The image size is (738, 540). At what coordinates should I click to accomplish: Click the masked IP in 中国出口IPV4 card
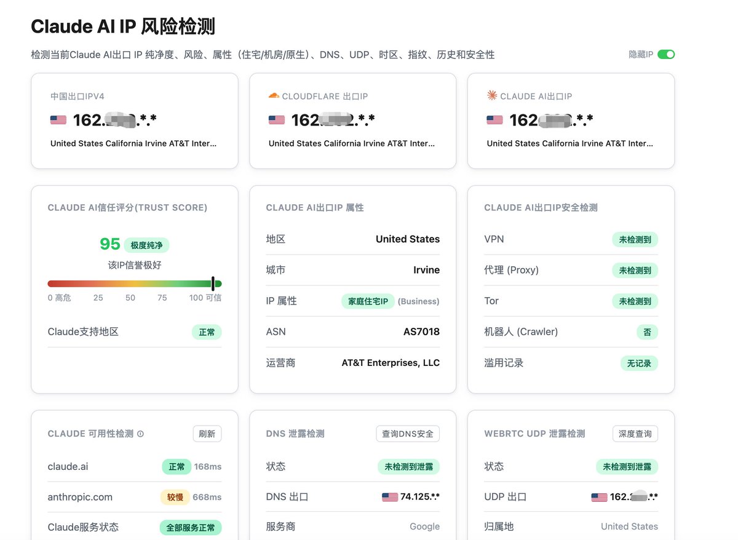click(x=115, y=120)
